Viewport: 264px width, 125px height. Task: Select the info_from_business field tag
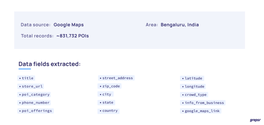click(203, 103)
